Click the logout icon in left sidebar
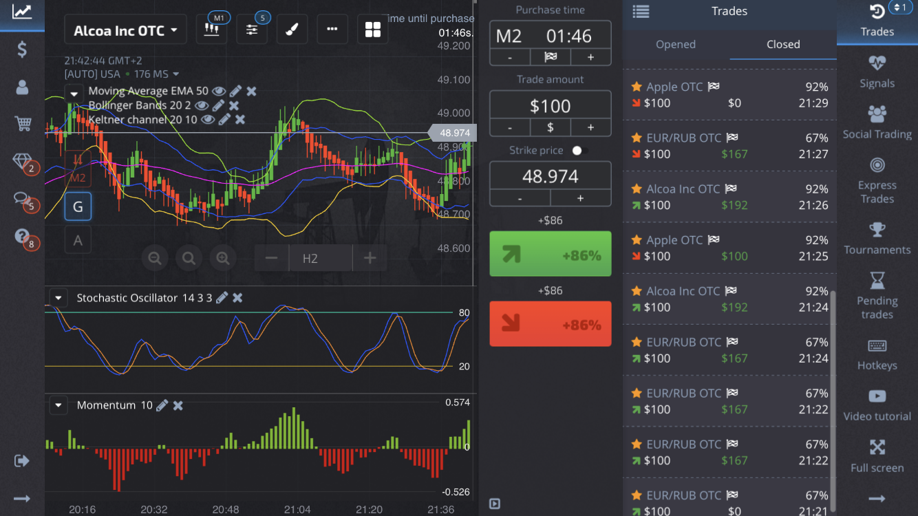 tap(22, 460)
